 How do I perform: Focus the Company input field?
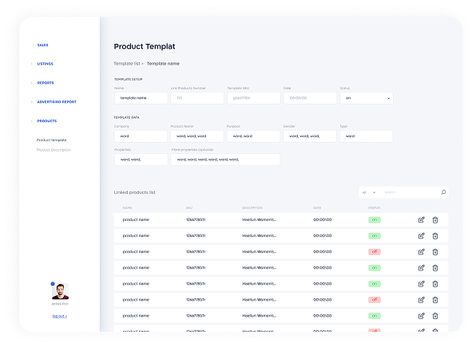click(141, 136)
